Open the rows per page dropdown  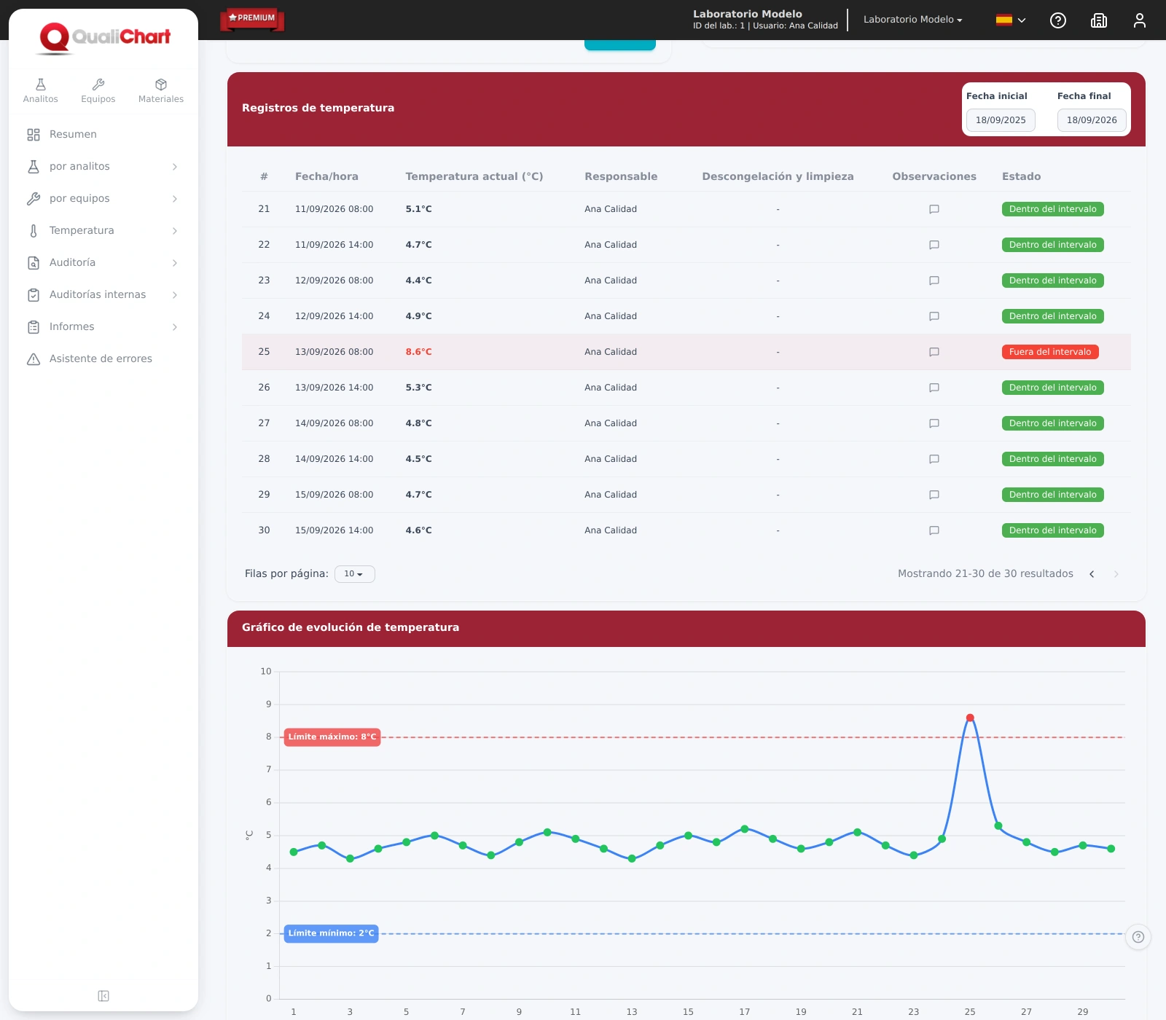pyautogui.click(x=354, y=574)
